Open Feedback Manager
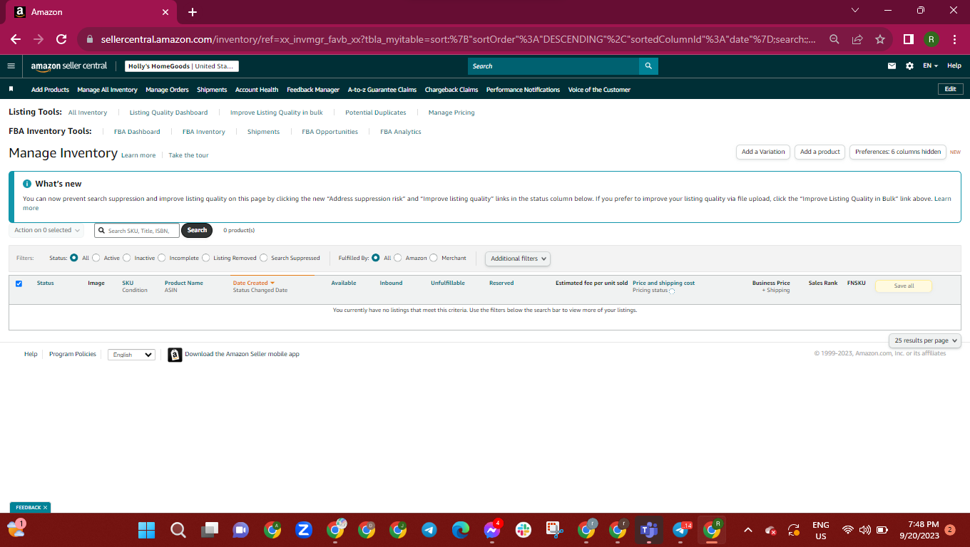The height and width of the screenshot is (547, 970). point(313,90)
